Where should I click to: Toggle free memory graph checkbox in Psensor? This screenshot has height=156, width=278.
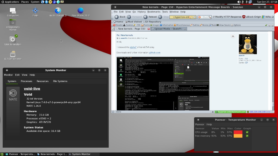(247, 136)
